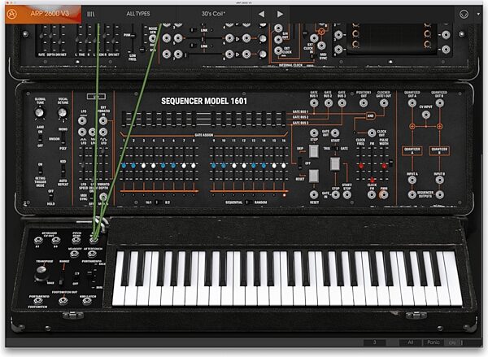Viewport: 488px width, 357px height.
Task: Toggle the AAHD On/Off switch
Action: click(x=40, y=138)
